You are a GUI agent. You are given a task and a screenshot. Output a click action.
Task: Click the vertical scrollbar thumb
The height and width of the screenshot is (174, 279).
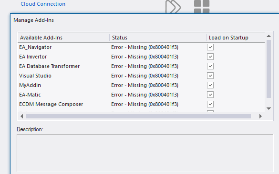click(x=269, y=69)
